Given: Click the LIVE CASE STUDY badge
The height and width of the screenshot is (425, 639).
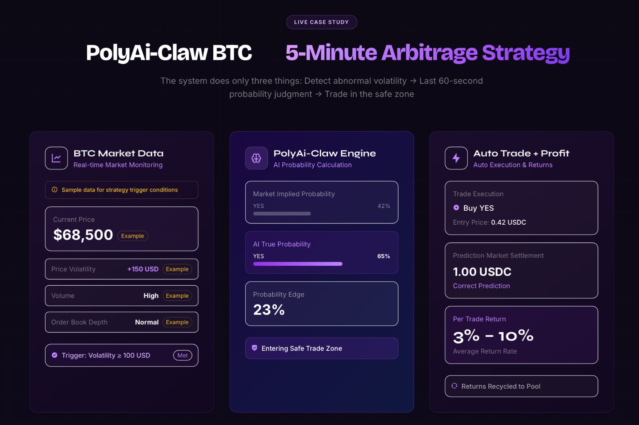Looking at the screenshot, I should click(321, 22).
